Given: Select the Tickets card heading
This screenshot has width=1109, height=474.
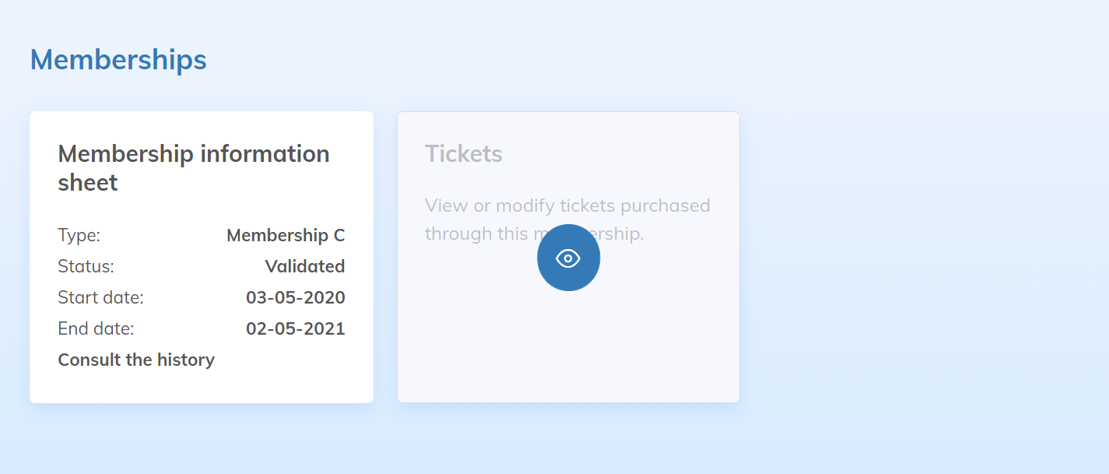Looking at the screenshot, I should 464,153.
